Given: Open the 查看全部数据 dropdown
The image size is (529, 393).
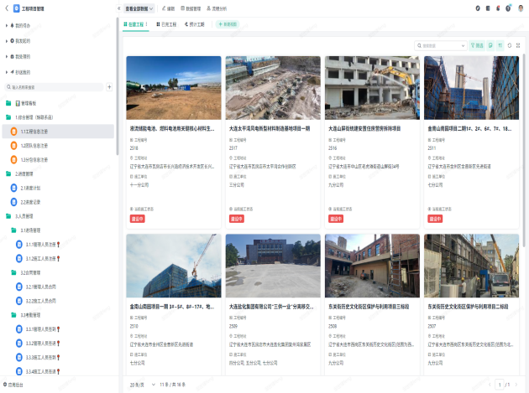Looking at the screenshot, I should tap(140, 8).
